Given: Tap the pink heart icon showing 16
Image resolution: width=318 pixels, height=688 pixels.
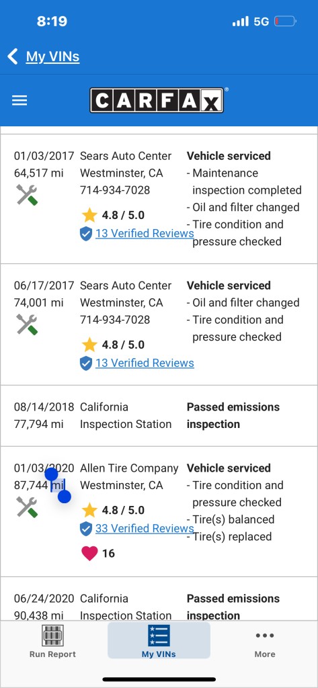Looking at the screenshot, I should tap(89, 554).
